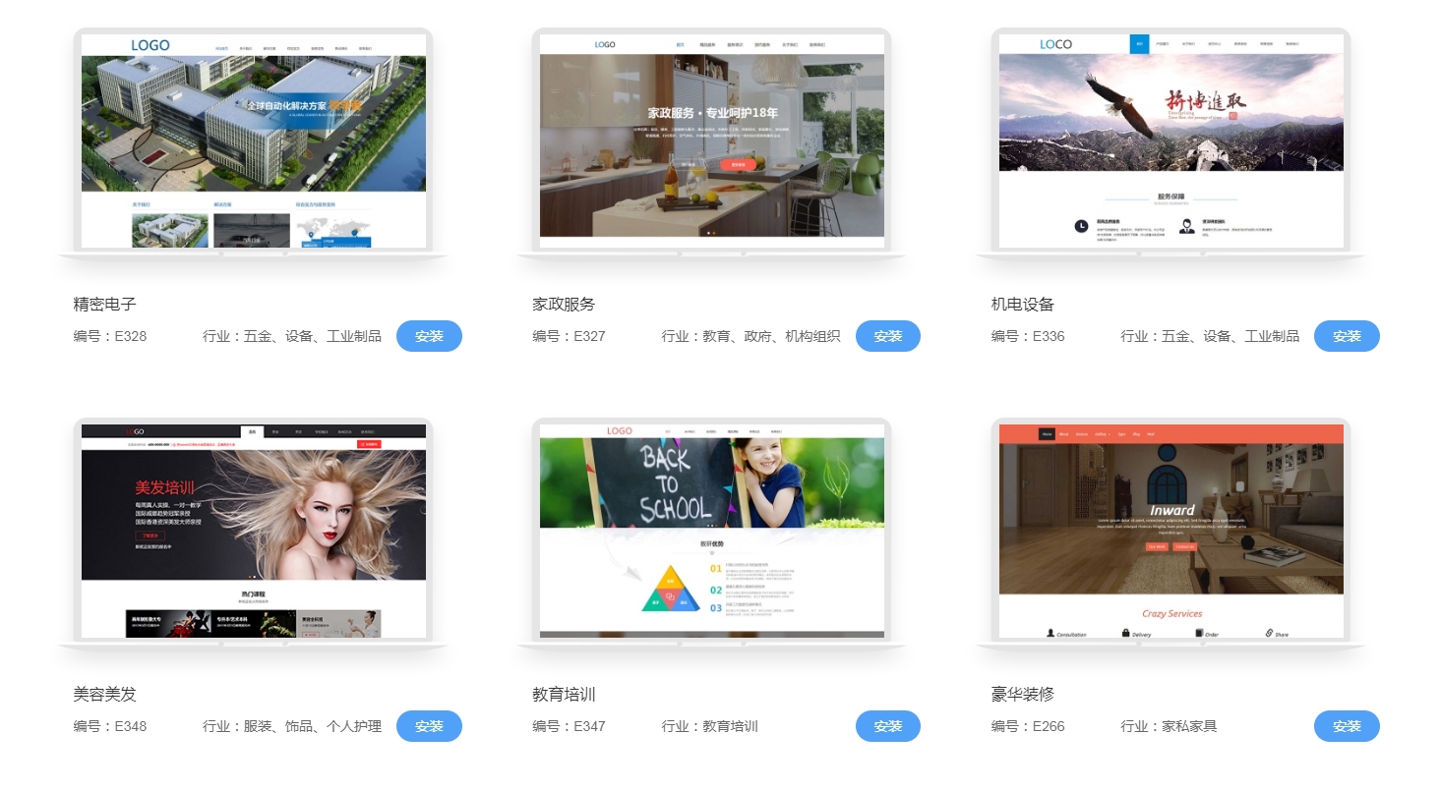Image resolution: width=1440 pixels, height=790 pixels.
Task: Open the blonde hair model preview thumbnail
Action: coord(253,531)
